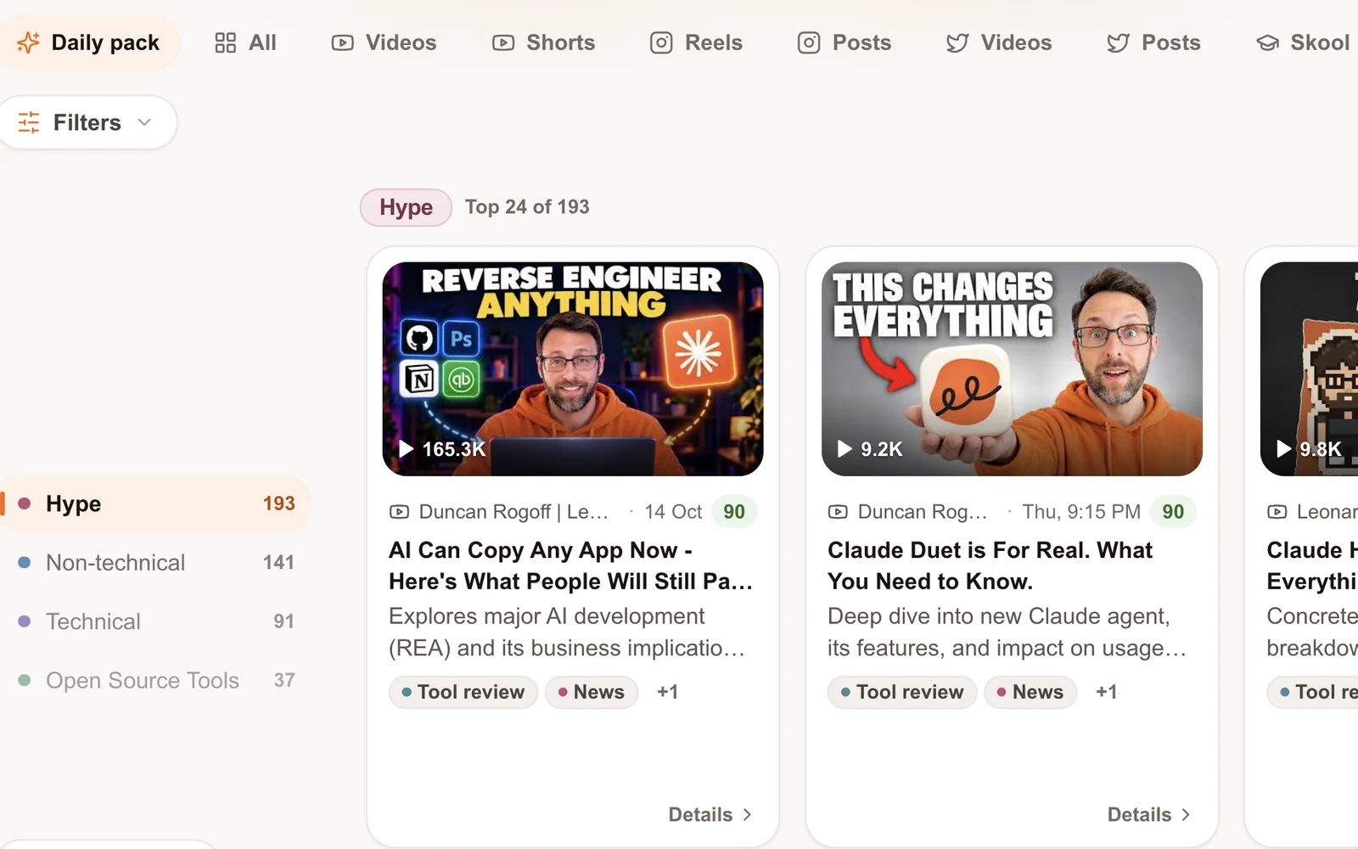
Task: Expand the Filters dropdown
Action: point(88,122)
